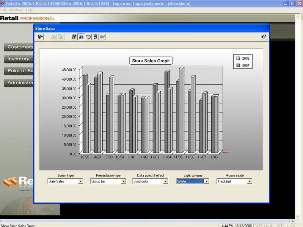303x227 pixels.
Task: Click the notepad icon with red header
Action: [x=88, y=37]
